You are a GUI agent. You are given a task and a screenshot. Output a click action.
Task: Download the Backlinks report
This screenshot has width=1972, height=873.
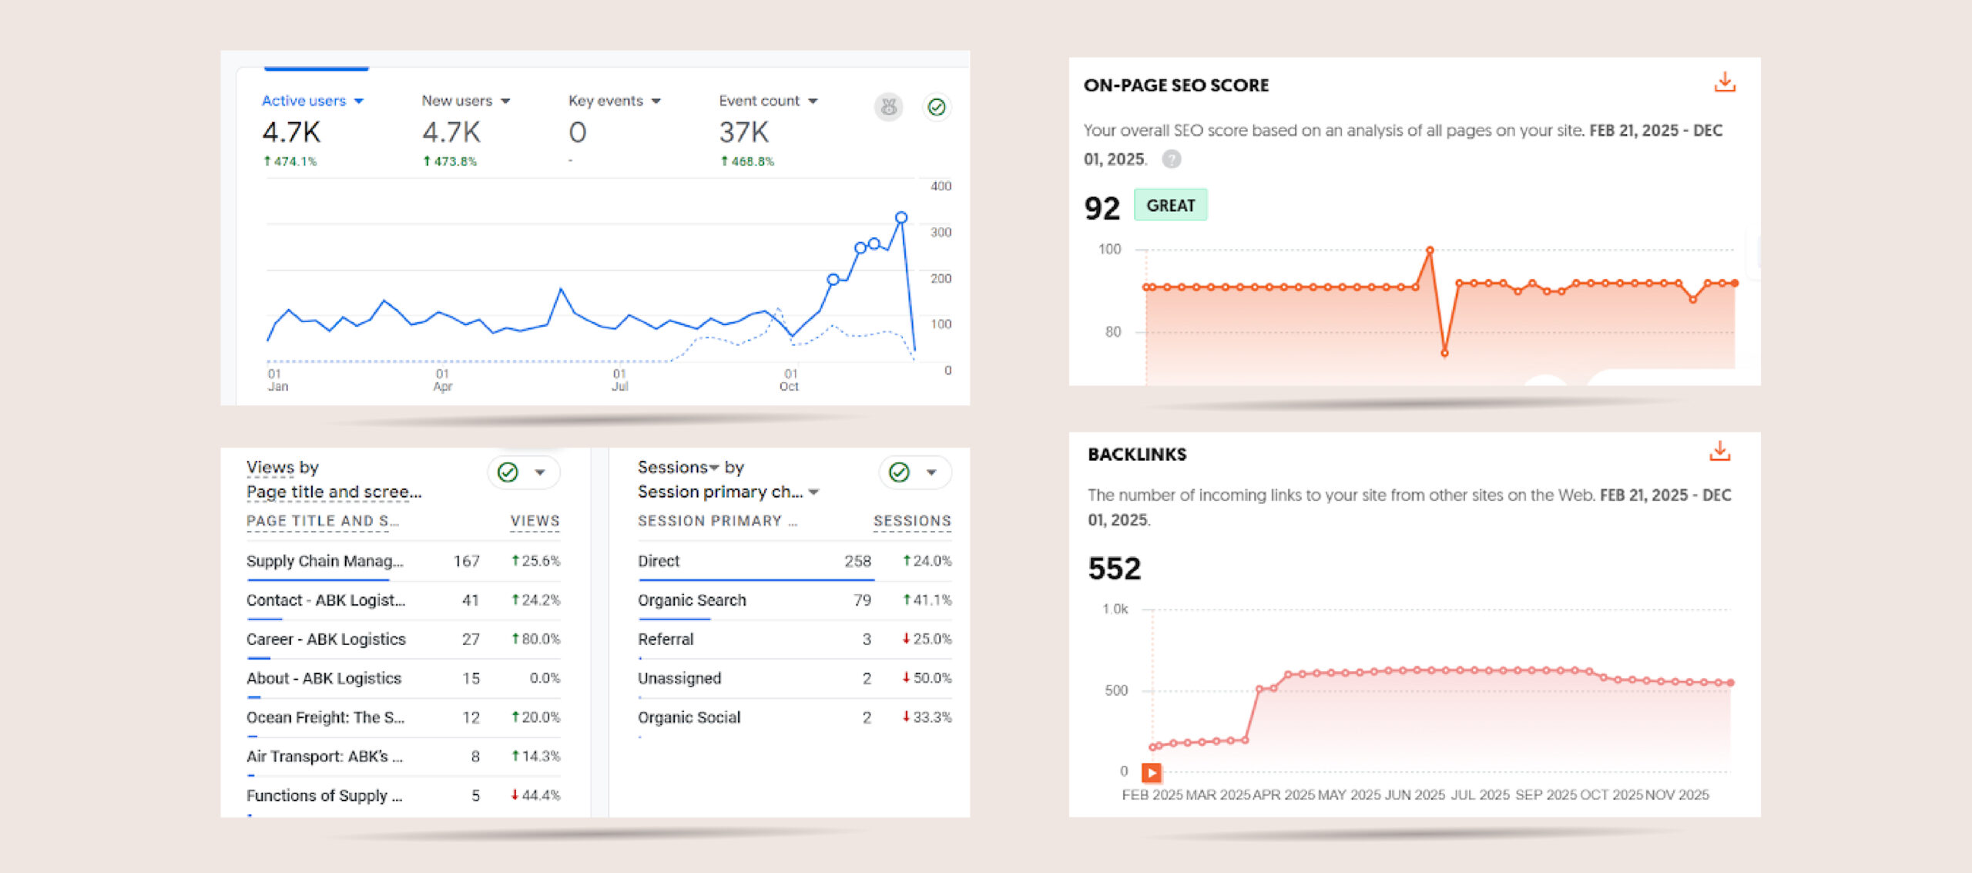coord(1719,452)
